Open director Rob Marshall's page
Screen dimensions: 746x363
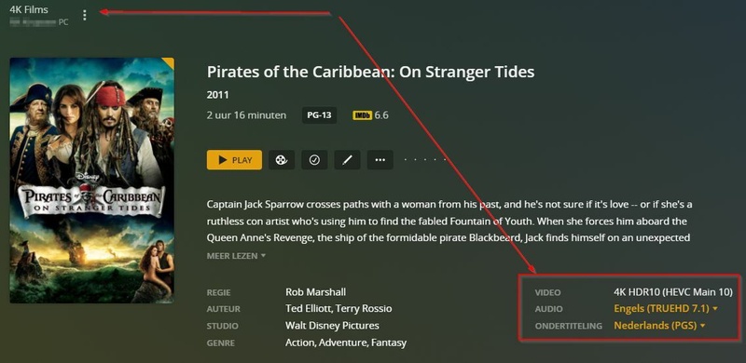315,291
